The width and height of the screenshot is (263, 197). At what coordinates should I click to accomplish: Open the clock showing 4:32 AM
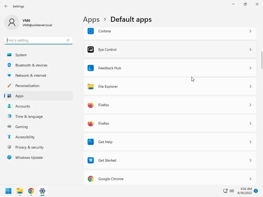coord(245,191)
